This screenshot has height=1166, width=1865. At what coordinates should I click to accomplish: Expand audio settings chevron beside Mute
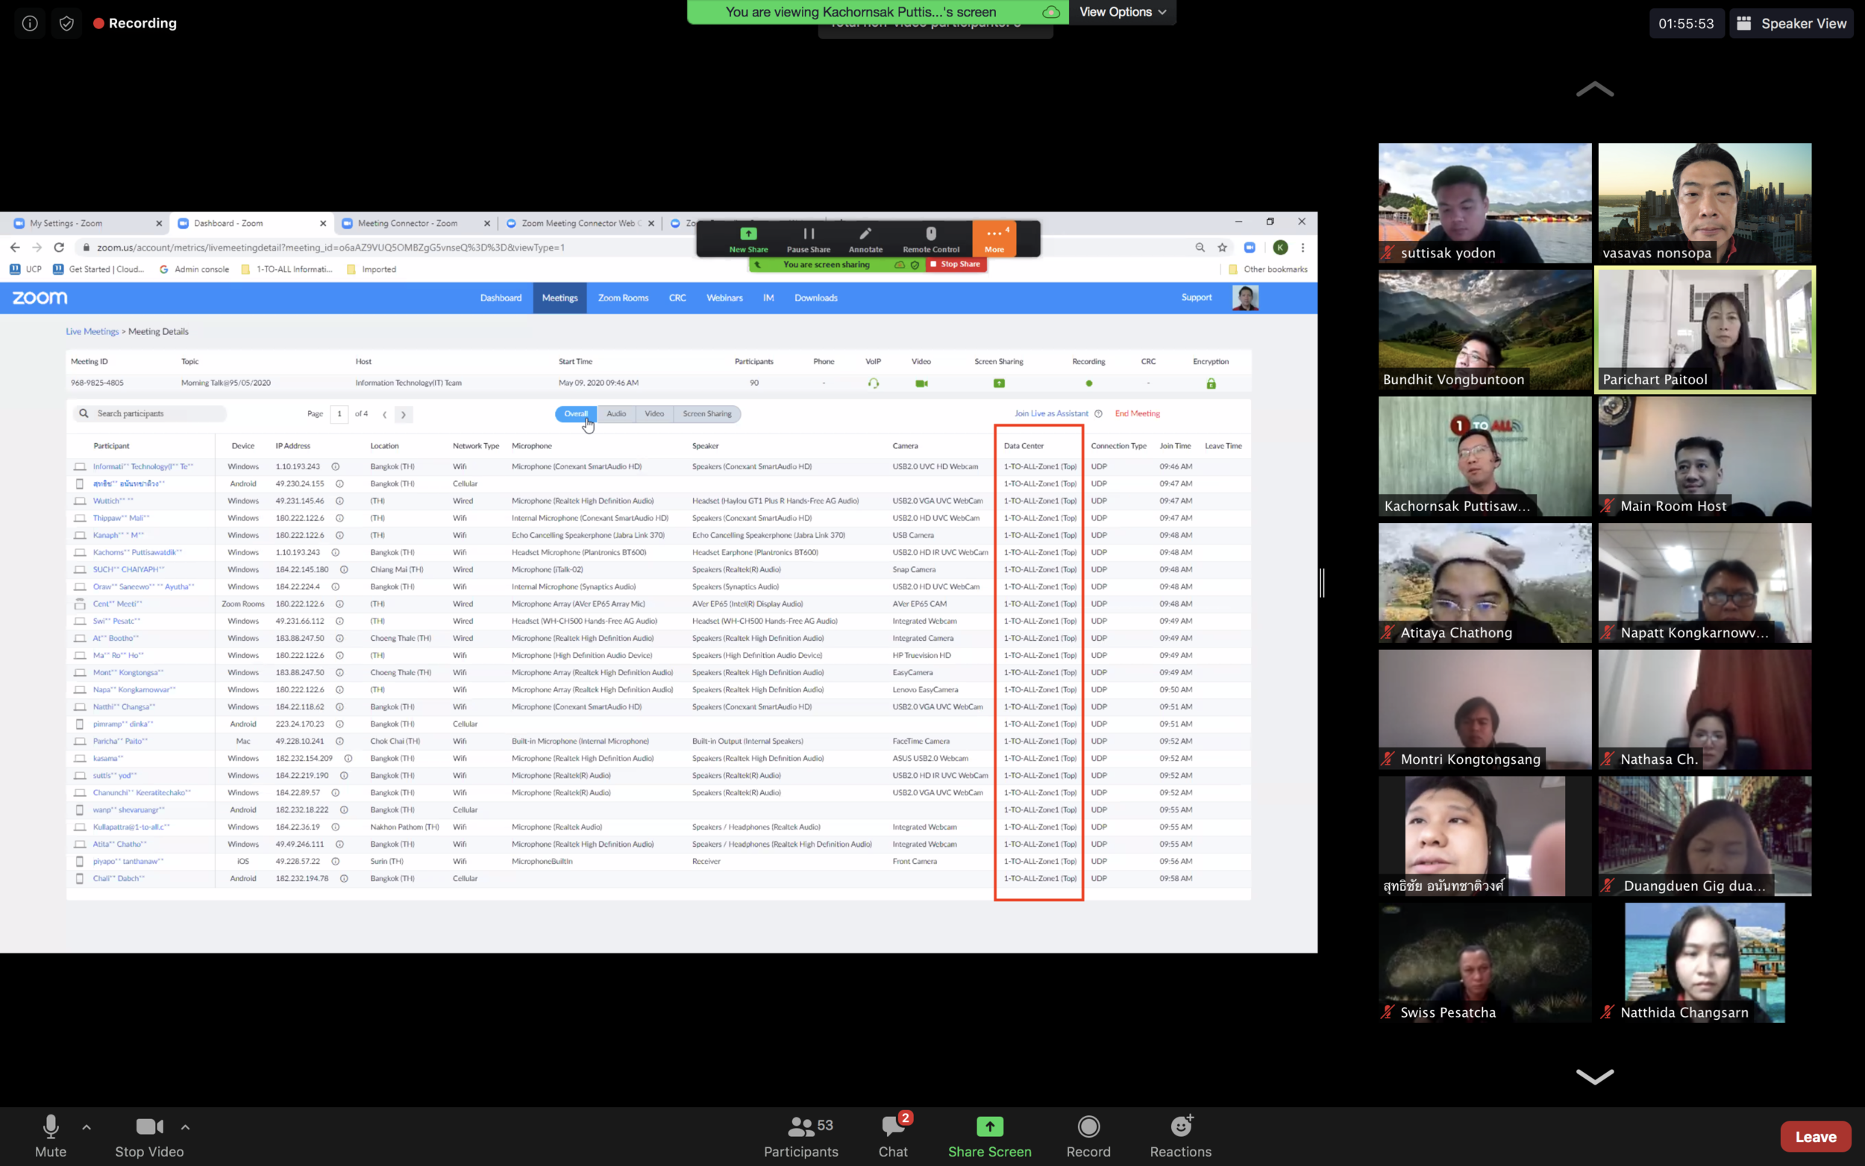click(87, 1126)
